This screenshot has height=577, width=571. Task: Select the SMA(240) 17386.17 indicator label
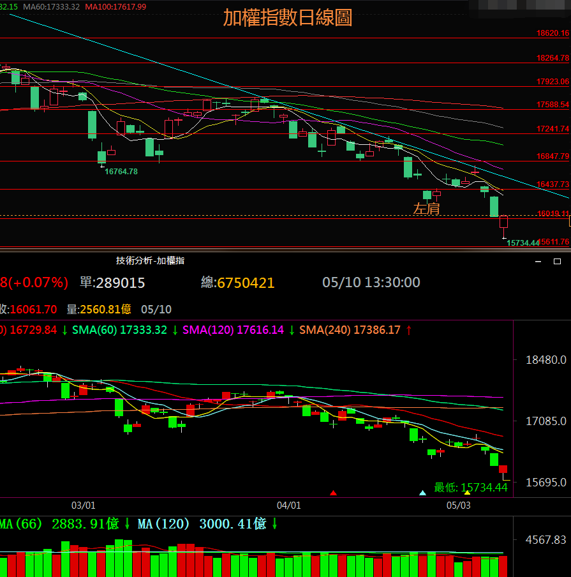click(x=350, y=330)
